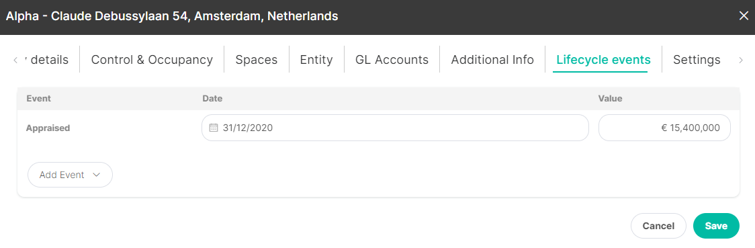Open the Spaces tab
Screen dimensions: 755x248
point(256,60)
